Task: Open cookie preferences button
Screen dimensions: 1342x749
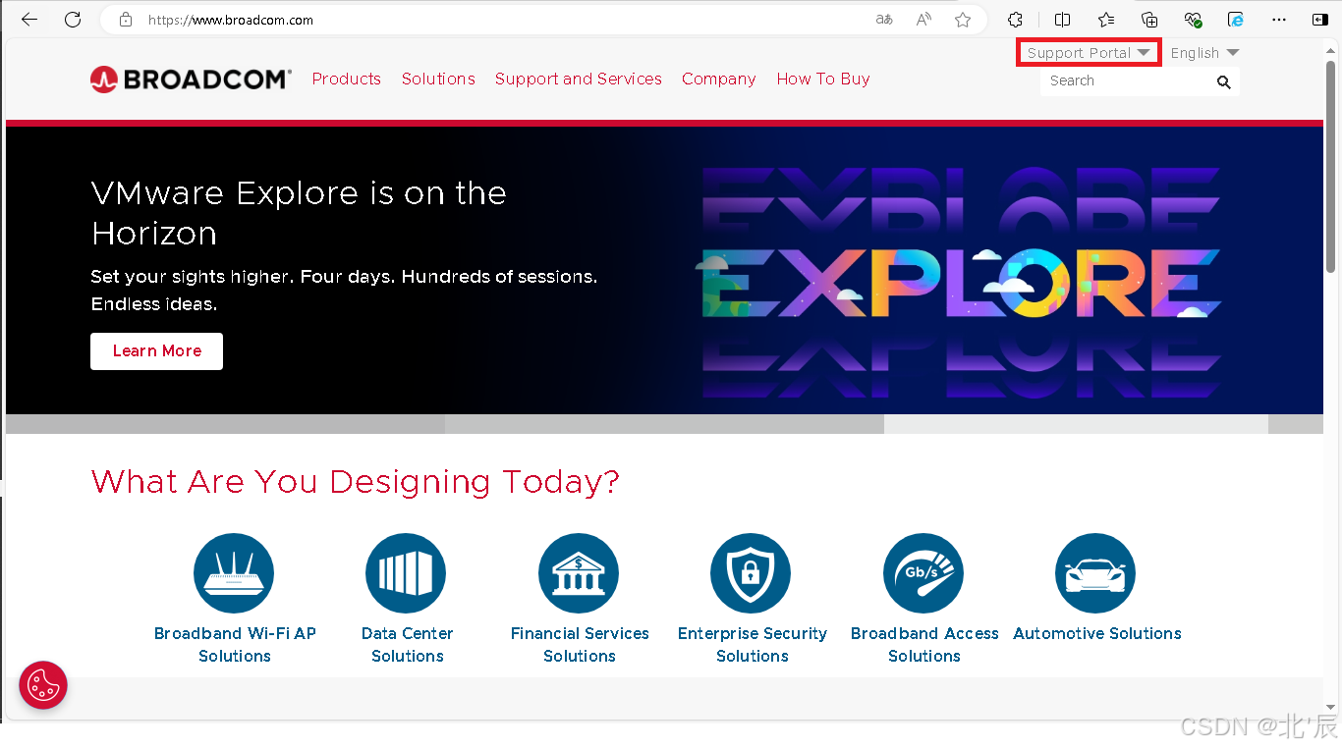Action: [43, 685]
